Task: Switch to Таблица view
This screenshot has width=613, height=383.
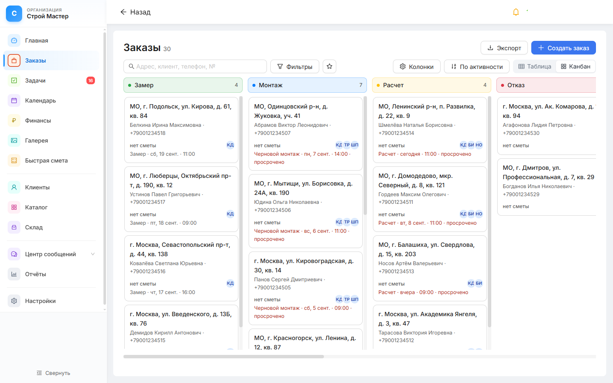Action: pos(535,66)
